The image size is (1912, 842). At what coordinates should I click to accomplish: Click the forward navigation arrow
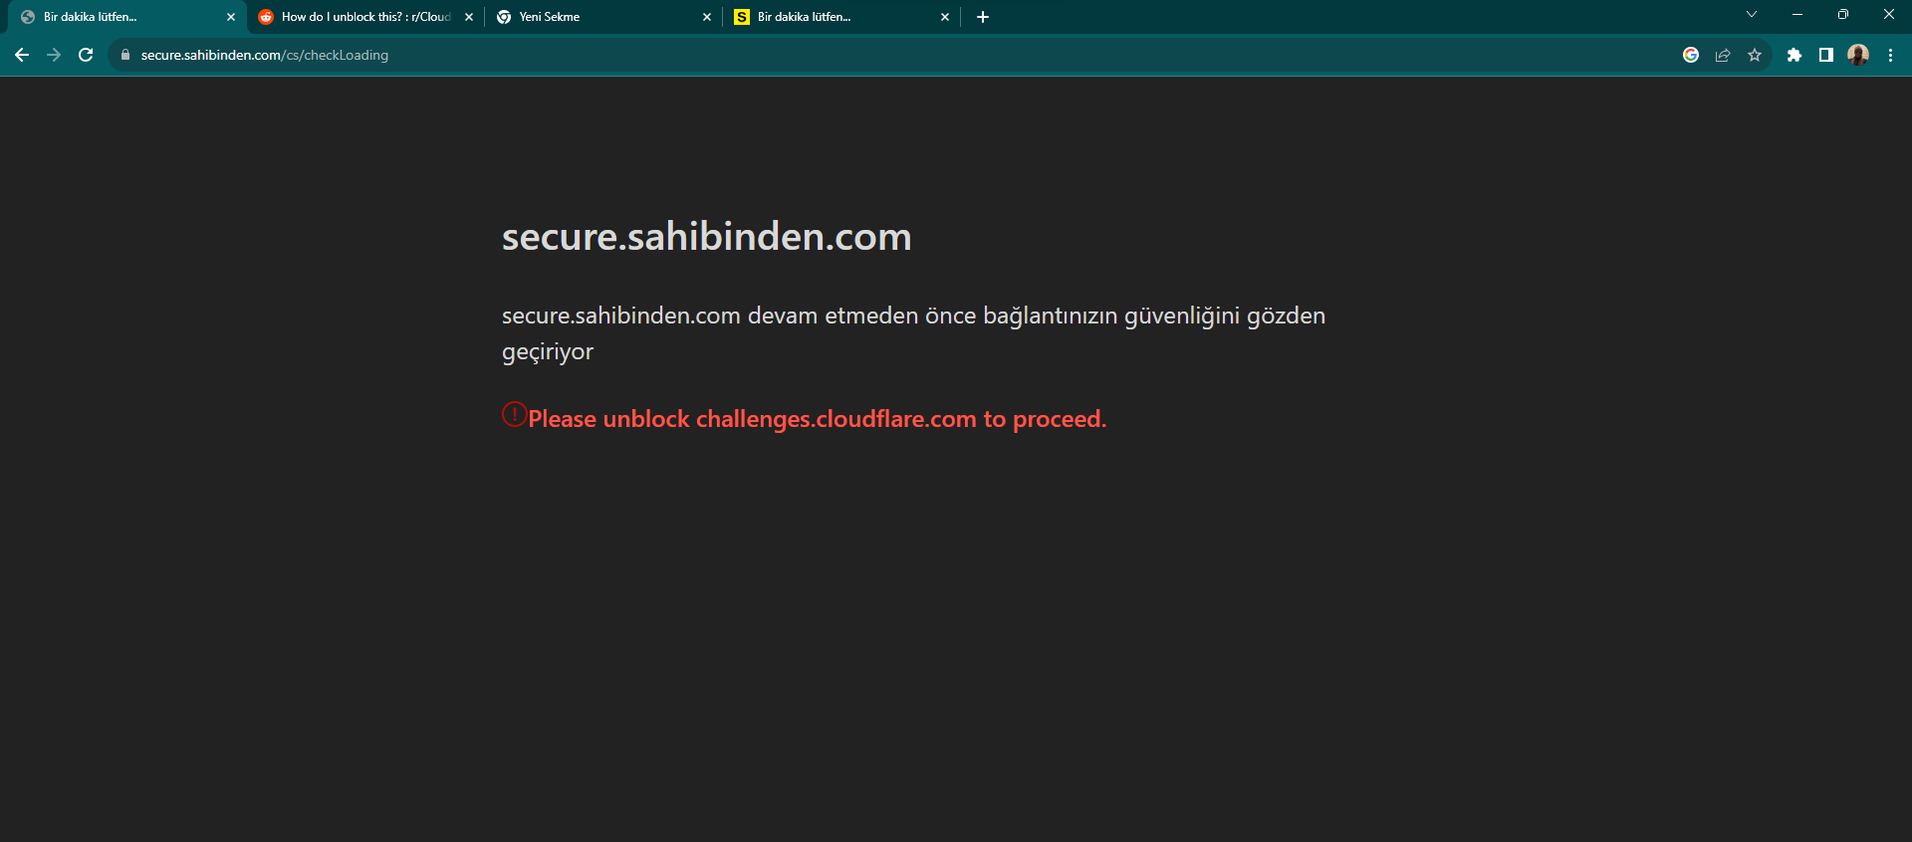(54, 55)
